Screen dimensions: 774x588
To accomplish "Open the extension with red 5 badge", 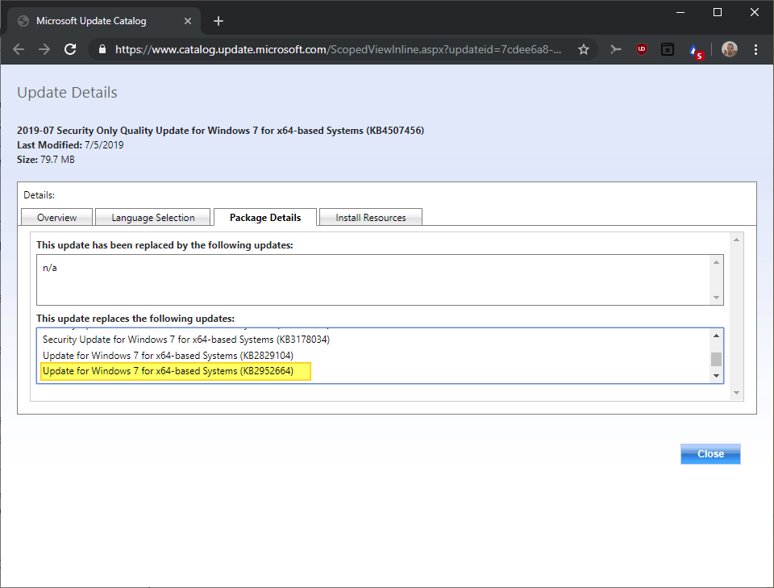I will click(695, 51).
